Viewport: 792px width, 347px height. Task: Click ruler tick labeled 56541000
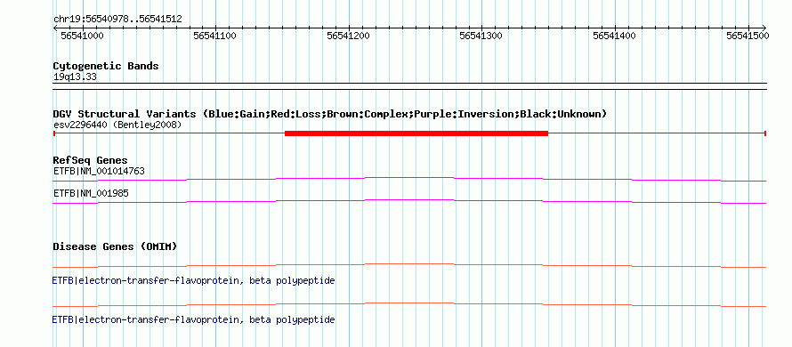(81, 36)
